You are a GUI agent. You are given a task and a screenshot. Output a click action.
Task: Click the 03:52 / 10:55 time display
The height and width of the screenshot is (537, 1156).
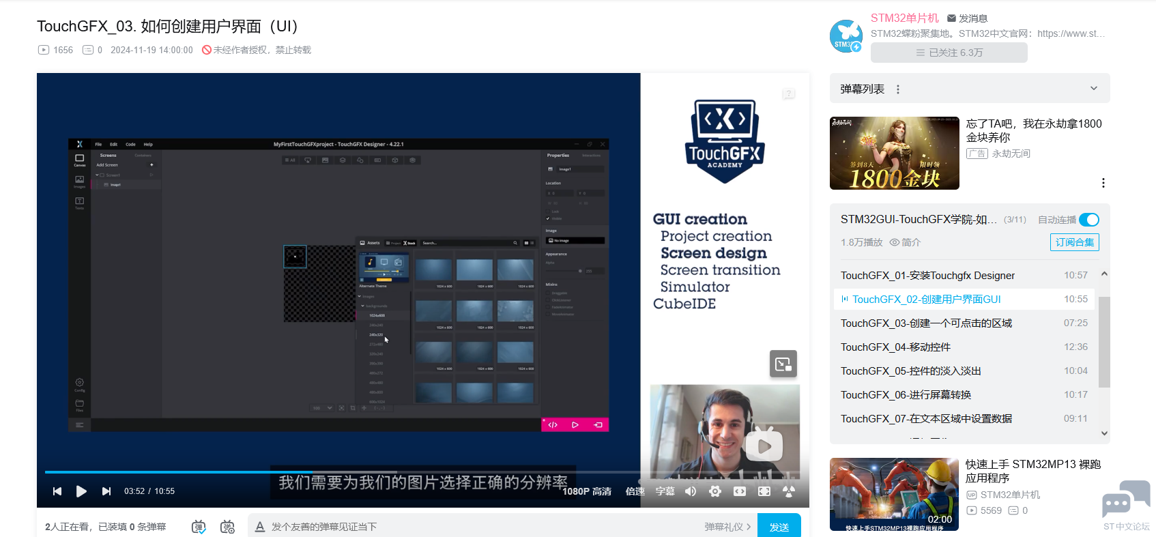(149, 491)
